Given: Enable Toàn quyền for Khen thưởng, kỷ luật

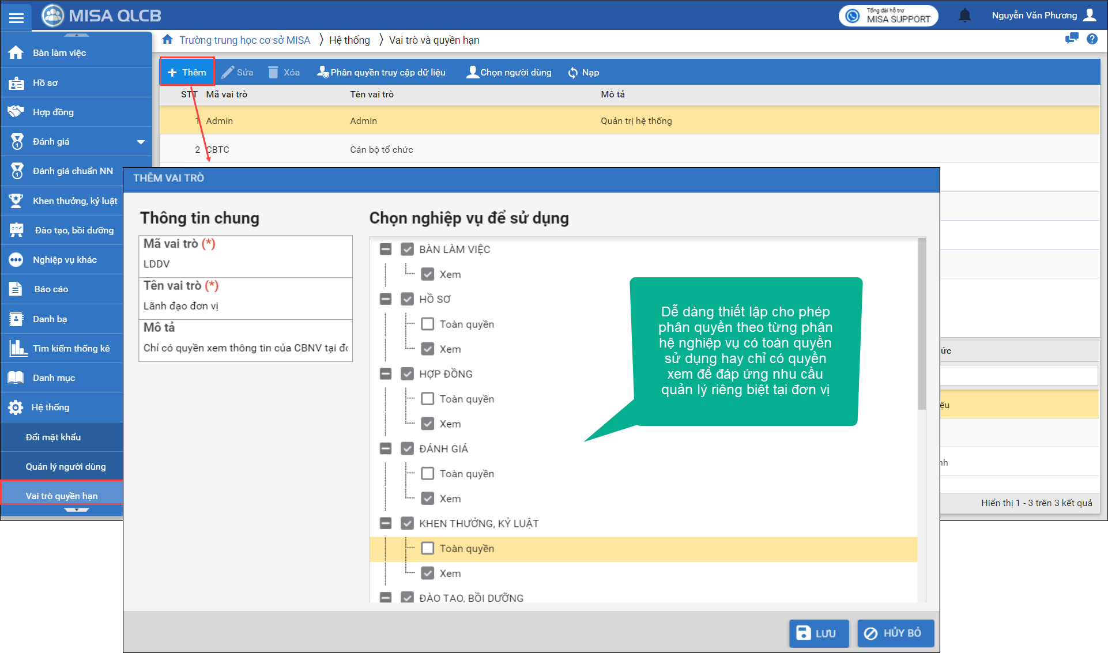Looking at the screenshot, I should pos(428,548).
